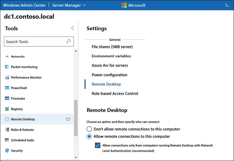Select Remote Desktop settings tab
Screen dimensions: 234x161
[x=106, y=84]
